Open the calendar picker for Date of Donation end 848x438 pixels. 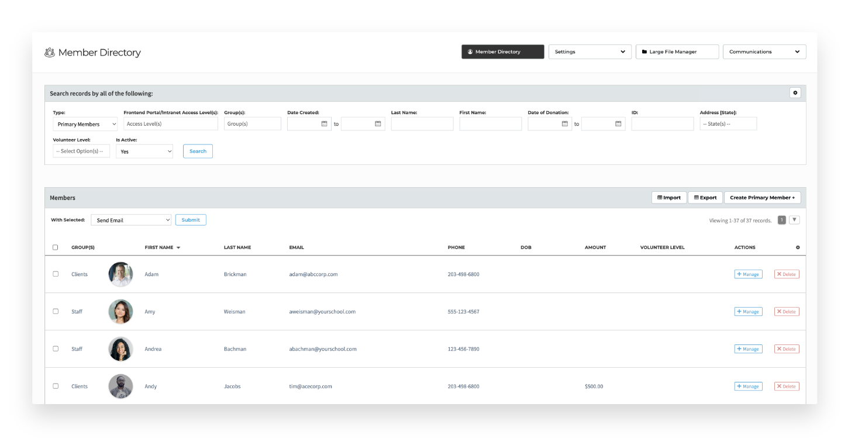pos(619,123)
